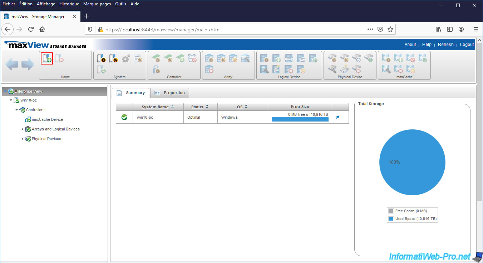
Task: Click the system wrench tools icon
Action: coord(114,58)
